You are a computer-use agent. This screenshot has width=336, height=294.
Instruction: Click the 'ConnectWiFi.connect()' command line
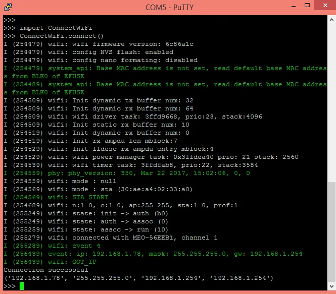54,36
